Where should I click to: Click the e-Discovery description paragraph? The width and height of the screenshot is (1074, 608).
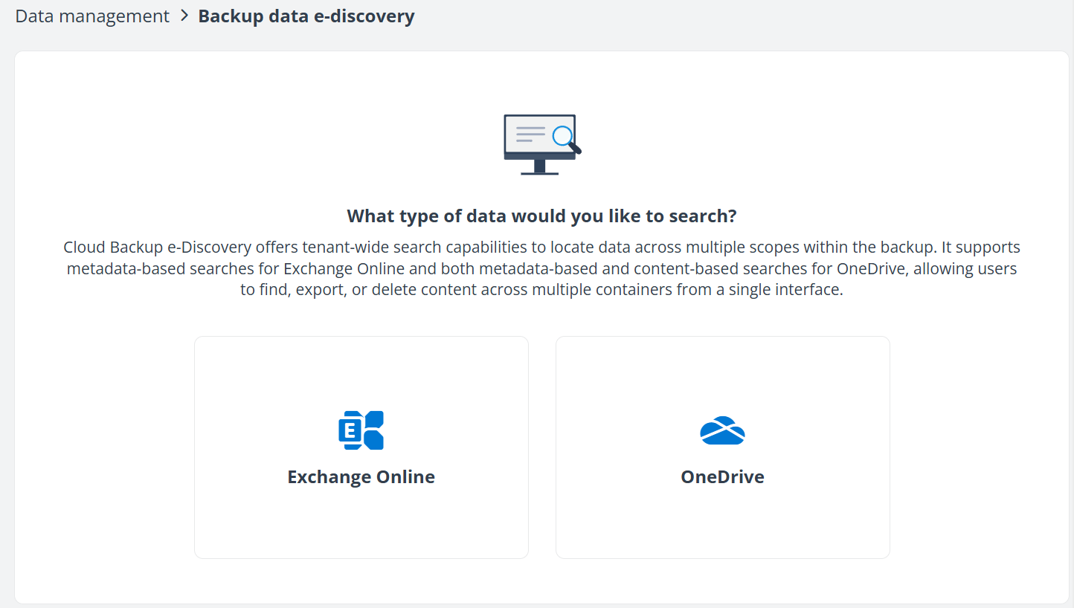pyautogui.click(x=541, y=268)
